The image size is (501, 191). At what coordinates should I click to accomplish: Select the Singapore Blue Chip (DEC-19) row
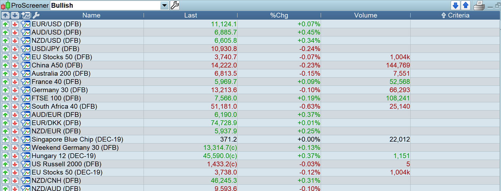(77, 139)
